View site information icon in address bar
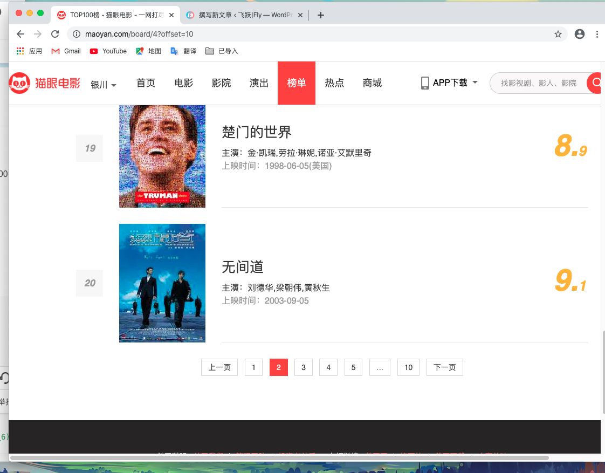Image resolution: width=605 pixels, height=473 pixels. click(77, 34)
